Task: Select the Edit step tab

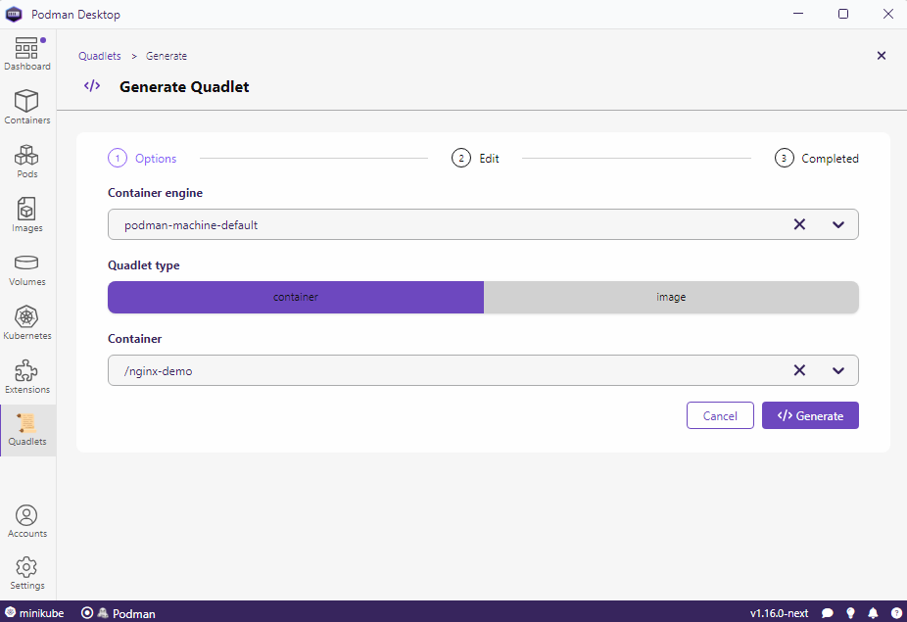Action: [x=476, y=158]
